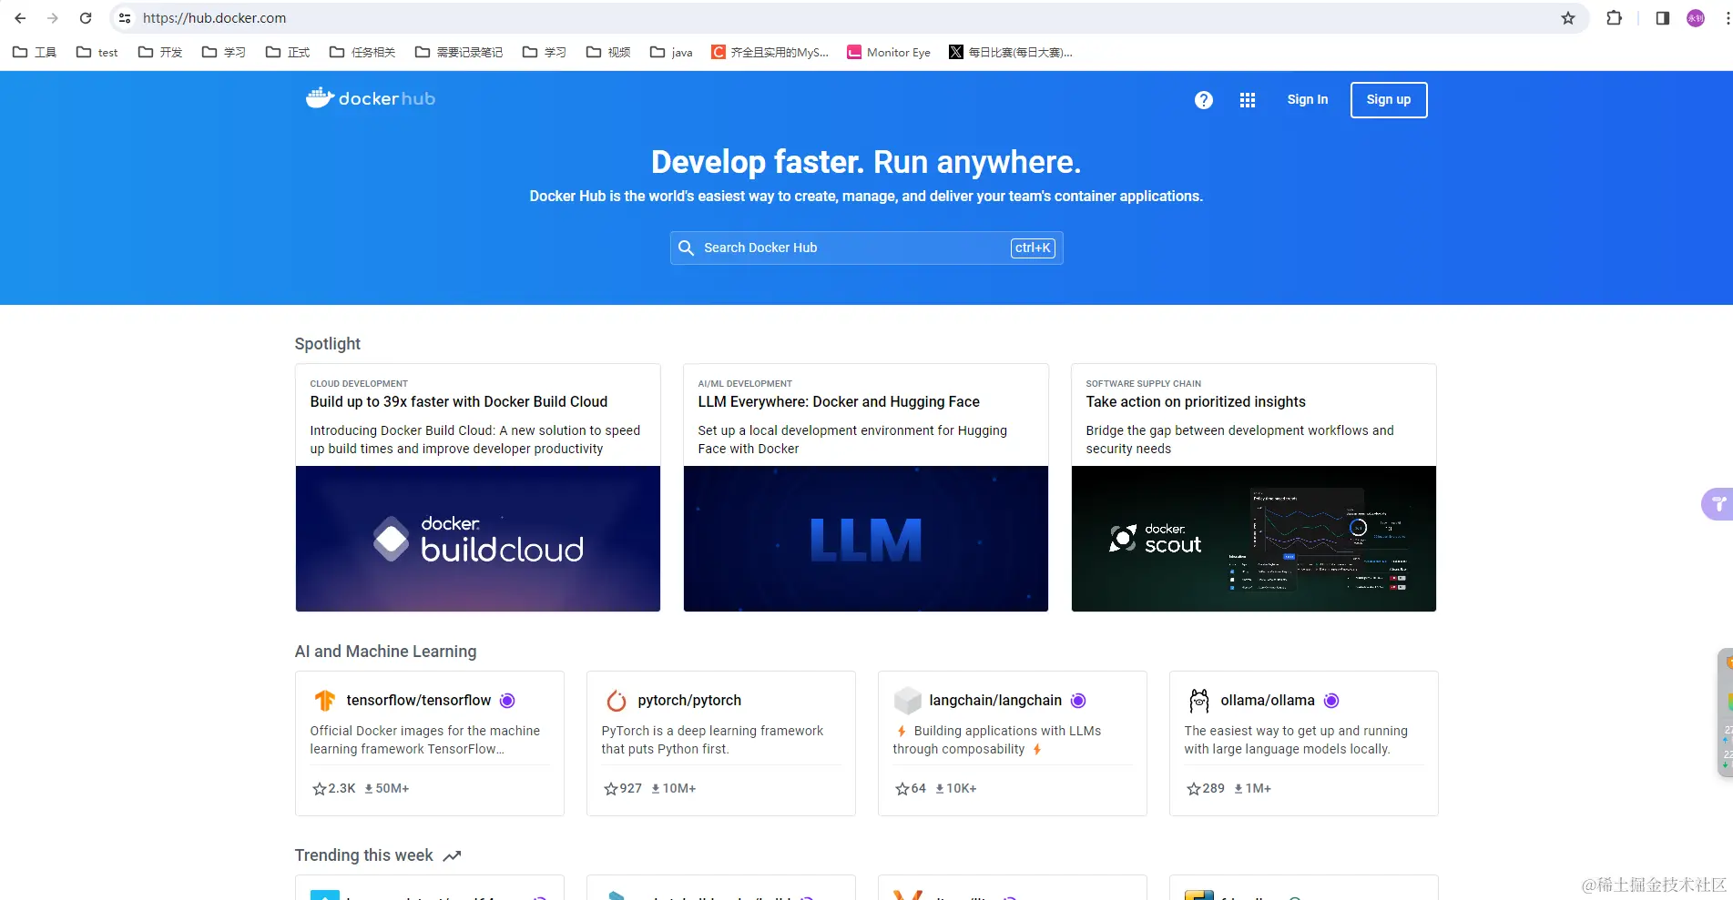Screen dimensions: 1733x900
Task: Click the trending arrow icon
Action: 452,855
